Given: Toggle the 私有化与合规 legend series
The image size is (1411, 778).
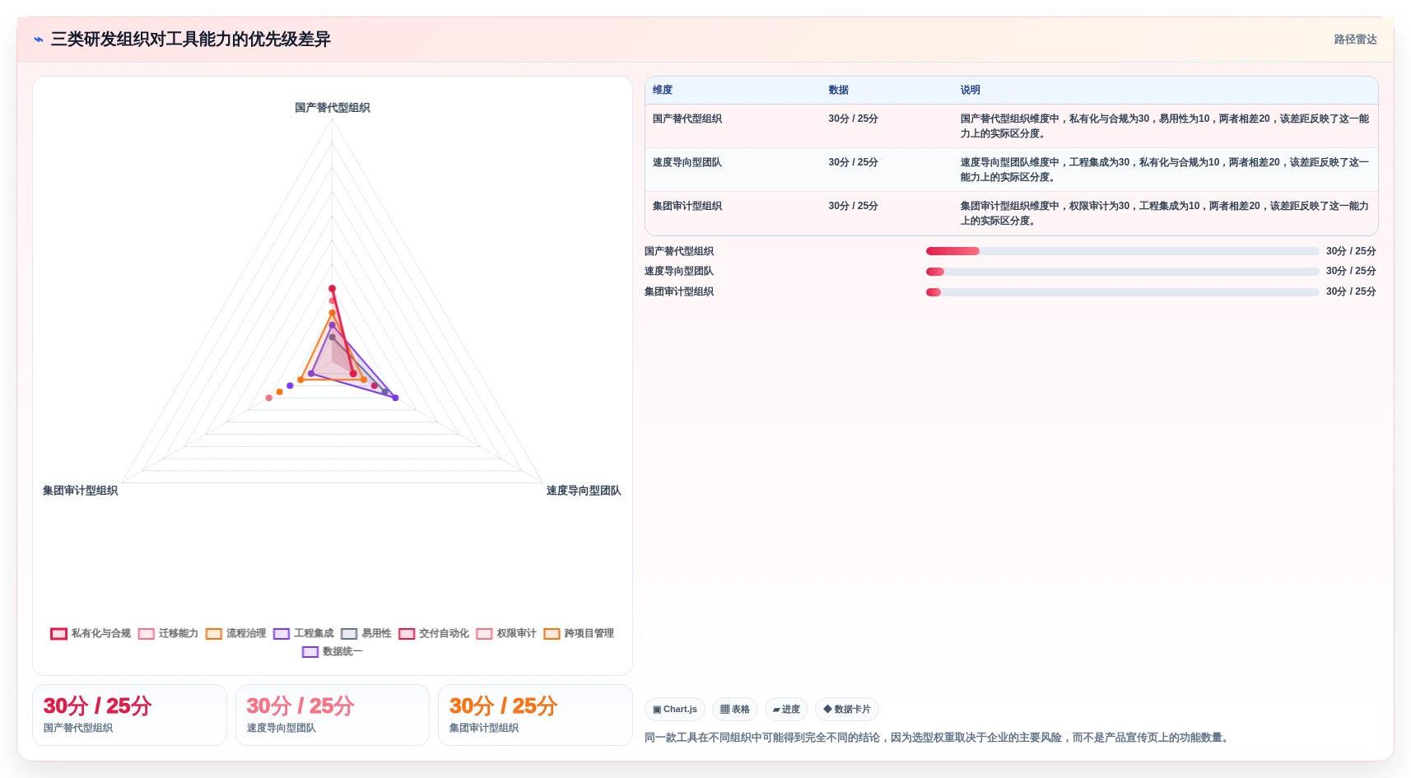Looking at the screenshot, I should (91, 633).
